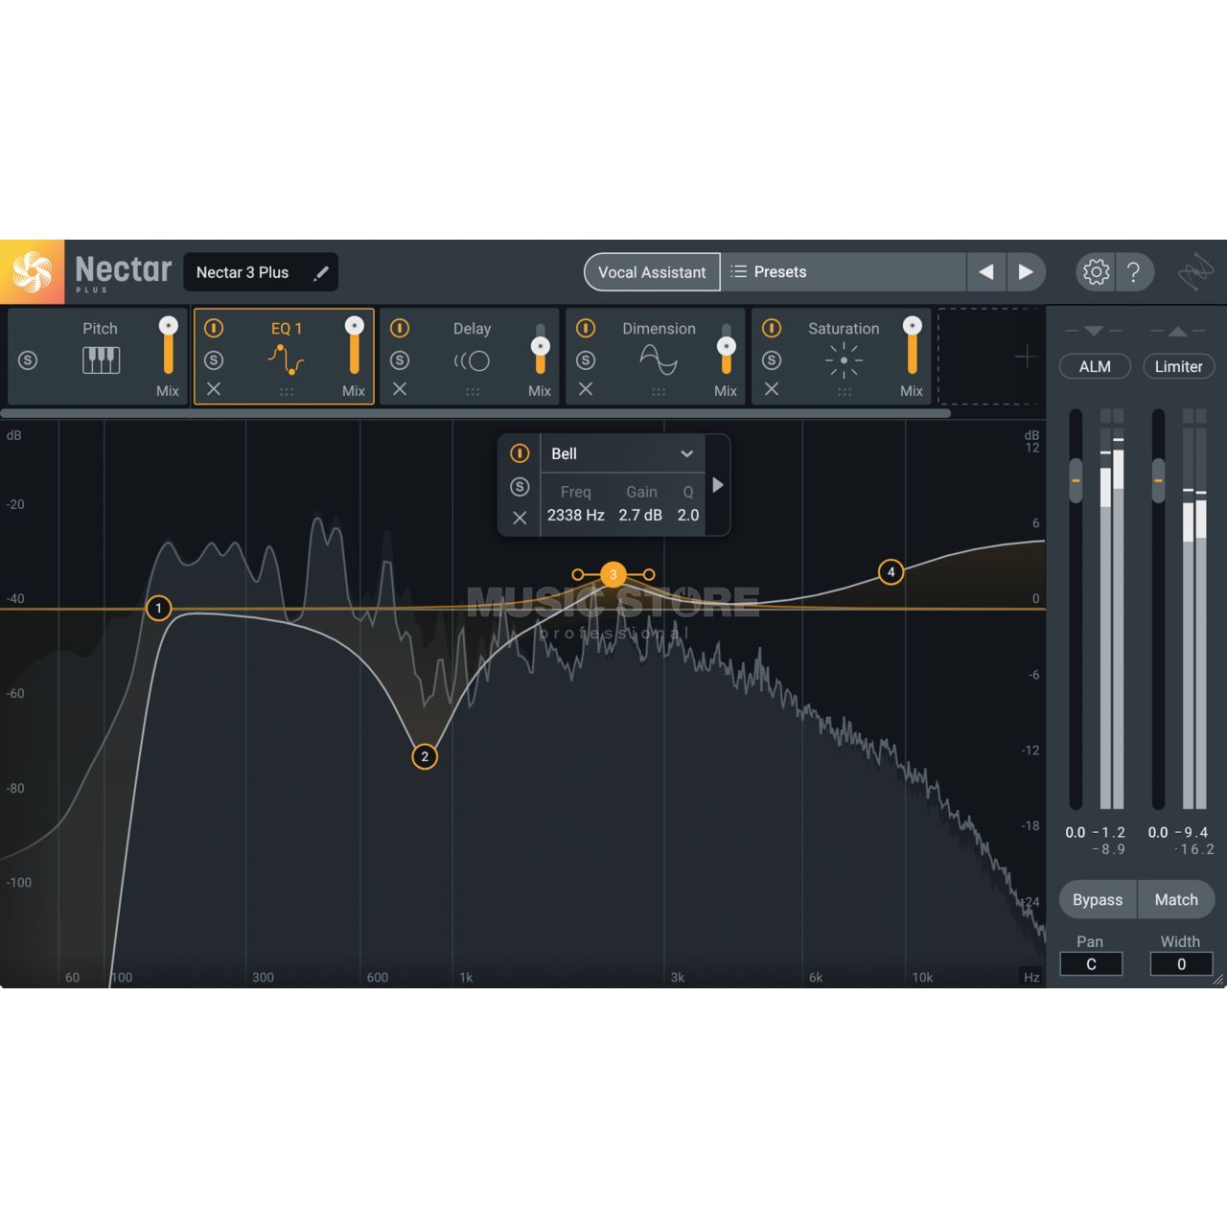1227x1227 pixels.
Task: Disable the Dimension module power button
Action: (x=586, y=328)
